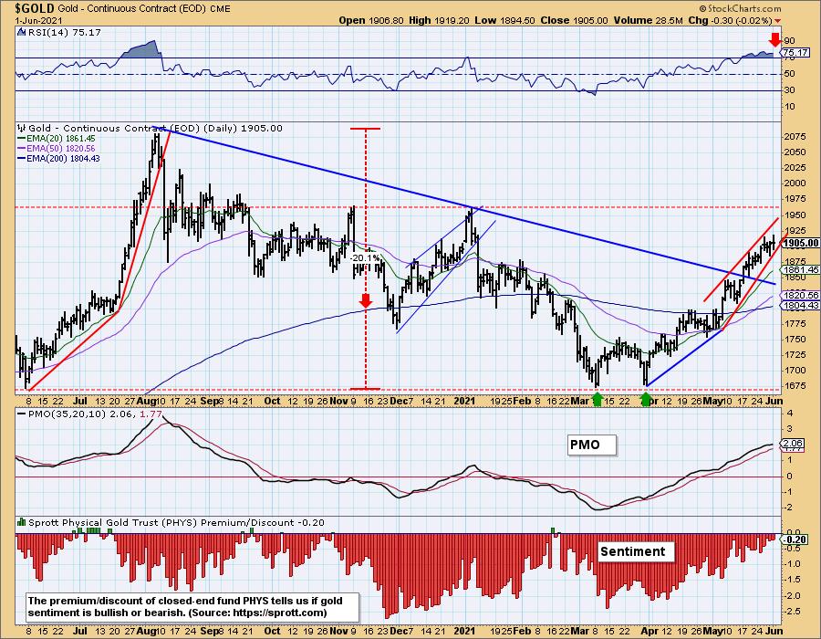Click the 1804.43 price tag on right axis

point(801,305)
